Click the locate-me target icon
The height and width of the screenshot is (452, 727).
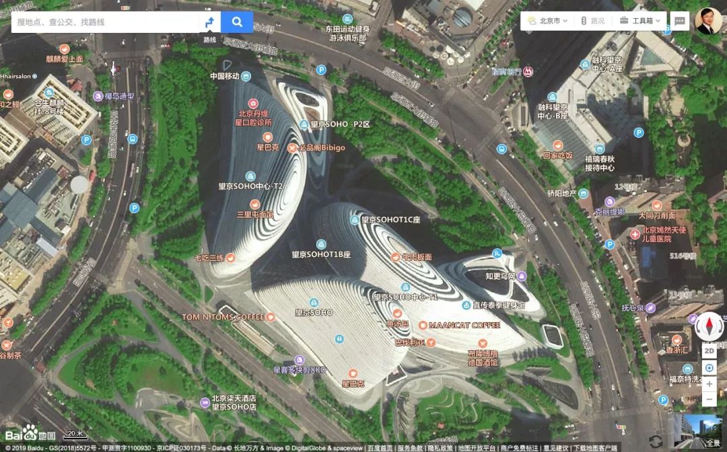pyautogui.click(x=709, y=368)
